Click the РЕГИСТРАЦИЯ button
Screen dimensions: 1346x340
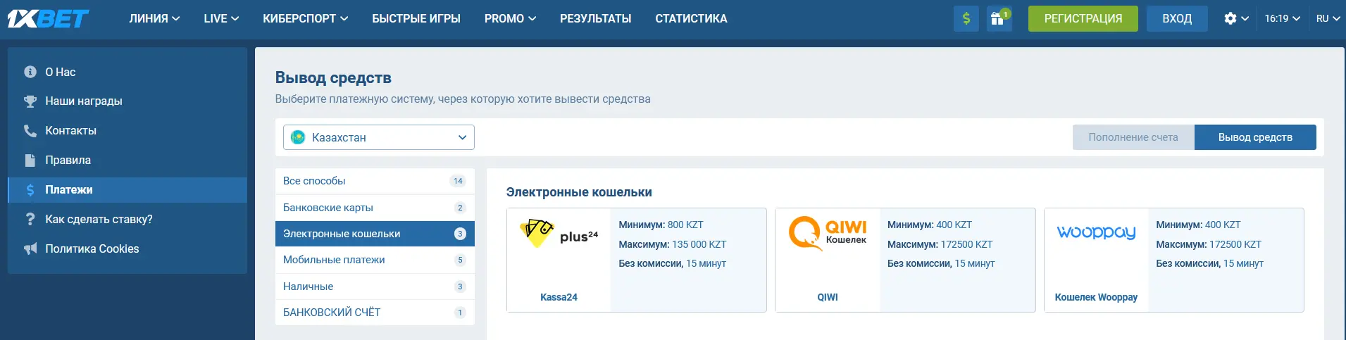pyautogui.click(x=1083, y=18)
